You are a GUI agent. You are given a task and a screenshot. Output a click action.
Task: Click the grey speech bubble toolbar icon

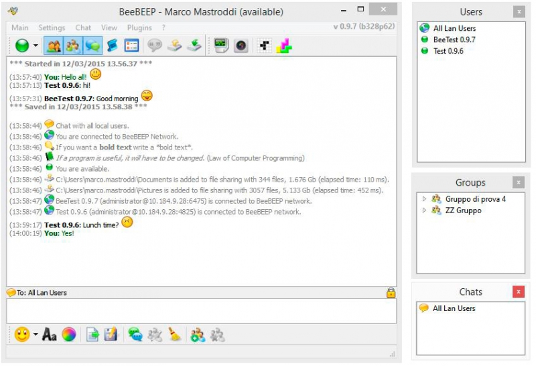point(155,45)
